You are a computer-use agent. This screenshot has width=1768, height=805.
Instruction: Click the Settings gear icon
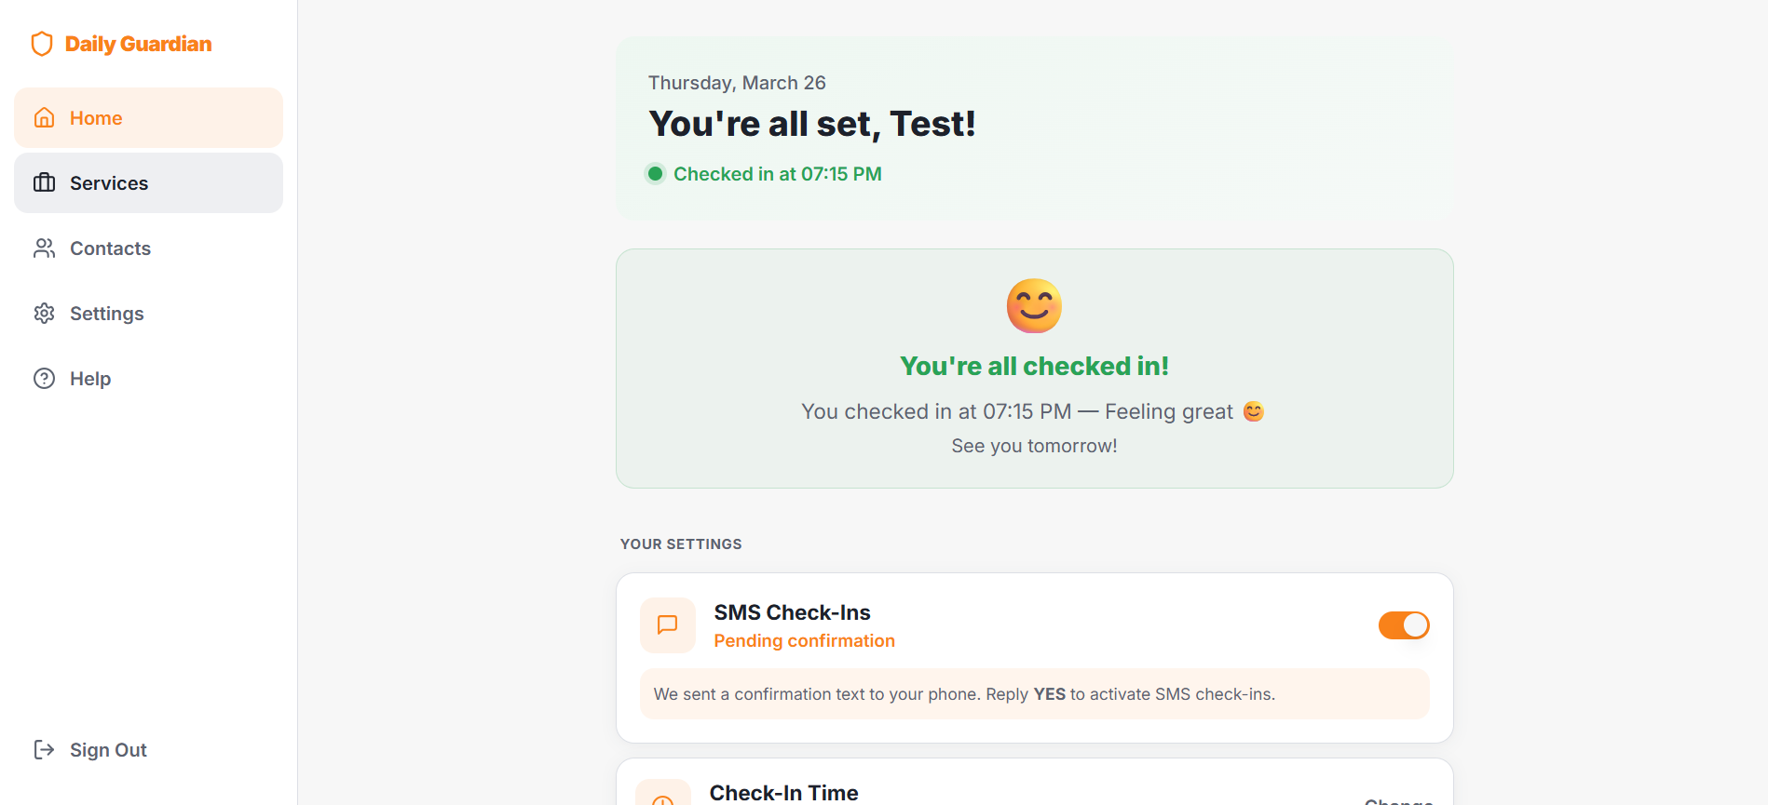tap(44, 314)
